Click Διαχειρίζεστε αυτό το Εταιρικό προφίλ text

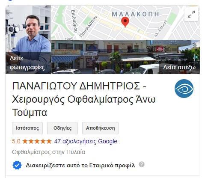click(80, 165)
